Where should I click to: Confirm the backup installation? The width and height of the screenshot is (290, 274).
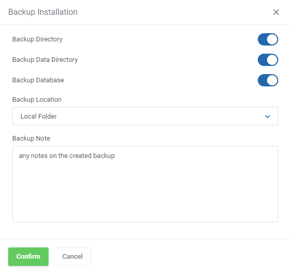click(28, 257)
